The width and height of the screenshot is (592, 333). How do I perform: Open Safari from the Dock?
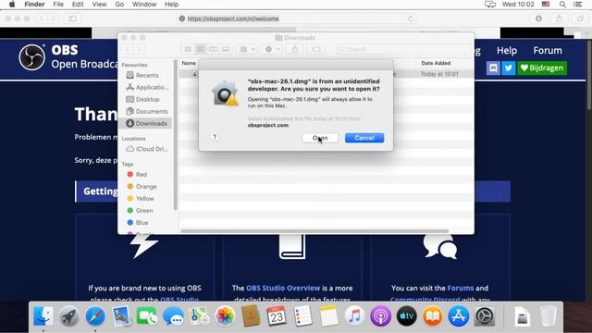(x=95, y=316)
